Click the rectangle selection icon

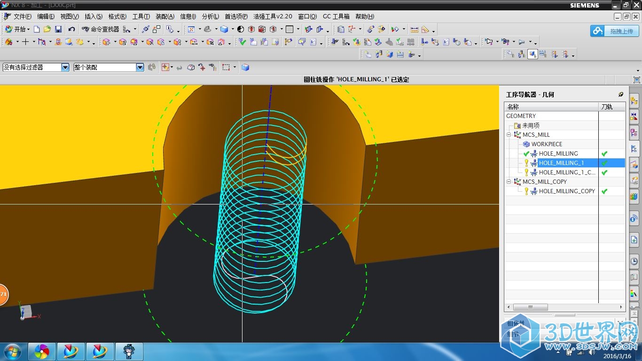227,67
